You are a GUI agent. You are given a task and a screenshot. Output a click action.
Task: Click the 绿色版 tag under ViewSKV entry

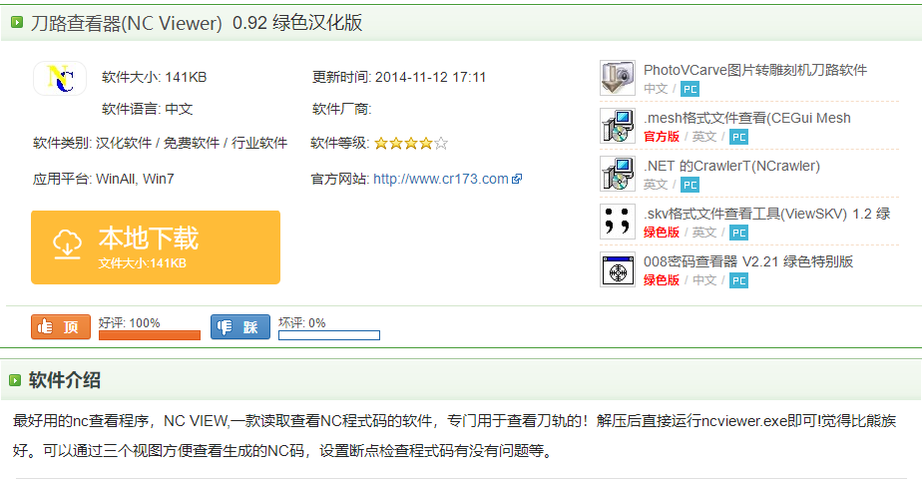coord(662,233)
